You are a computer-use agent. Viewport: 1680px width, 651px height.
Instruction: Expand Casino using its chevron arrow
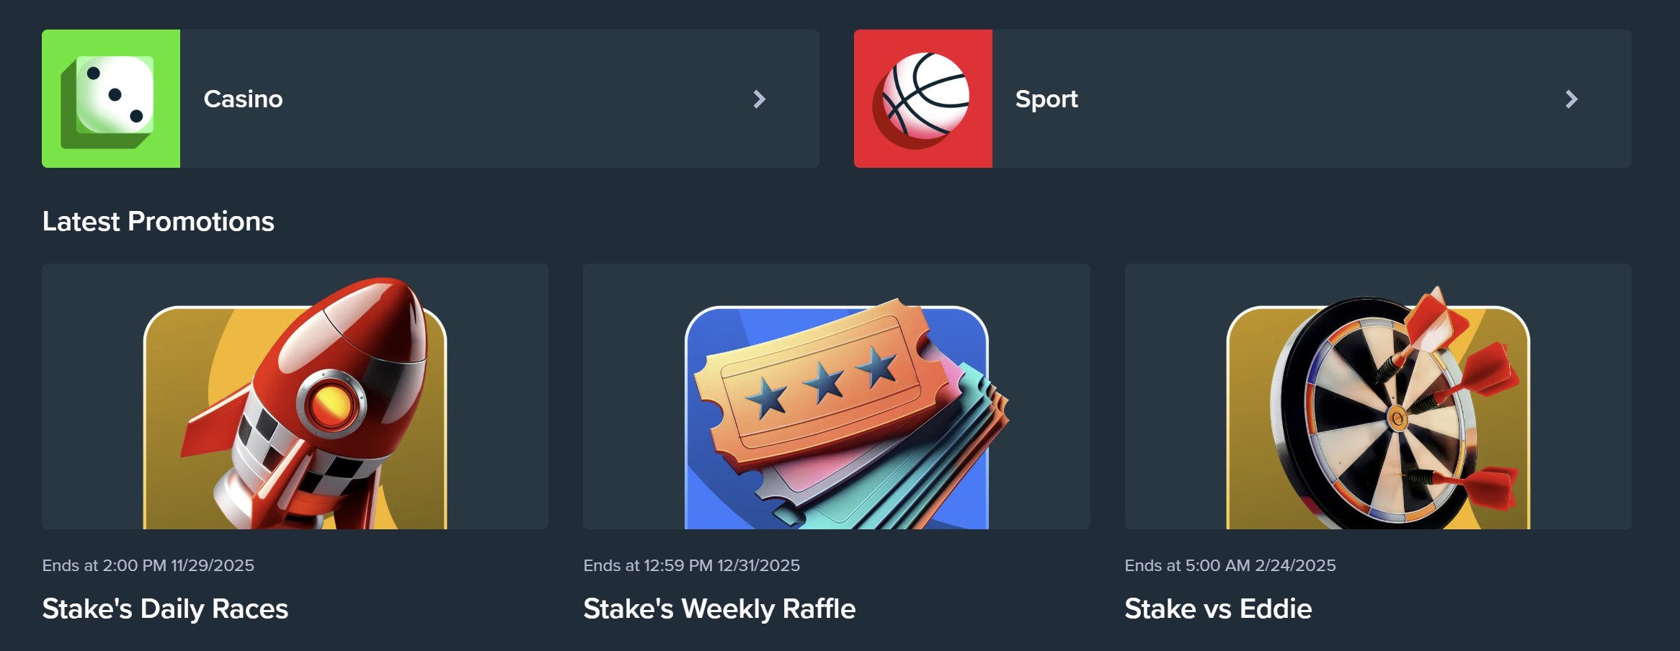click(759, 99)
